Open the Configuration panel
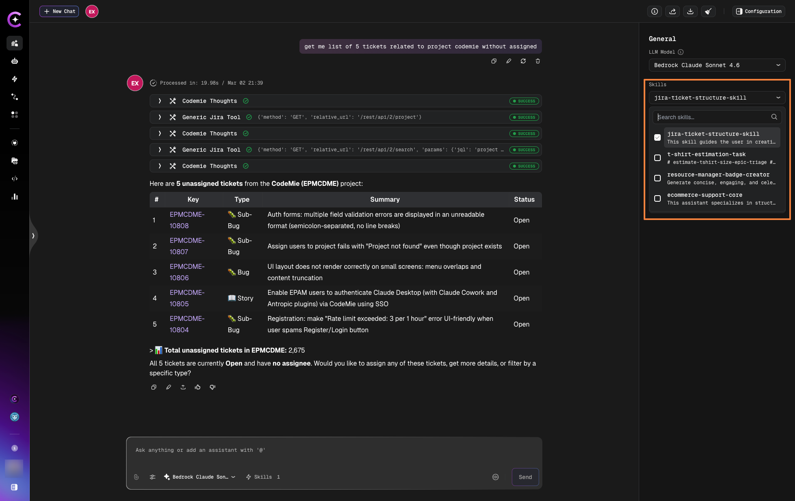795x501 pixels. [758, 11]
